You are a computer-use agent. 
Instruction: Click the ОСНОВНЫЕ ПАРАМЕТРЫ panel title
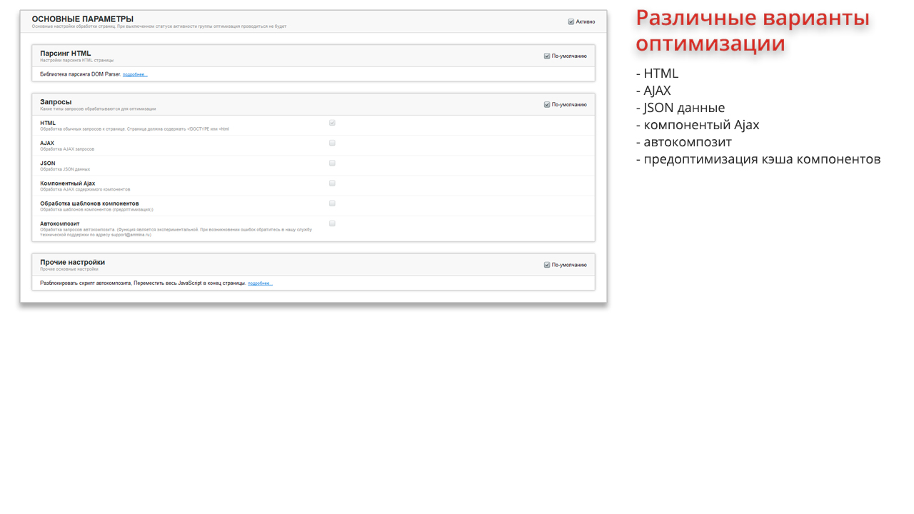(82, 19)
